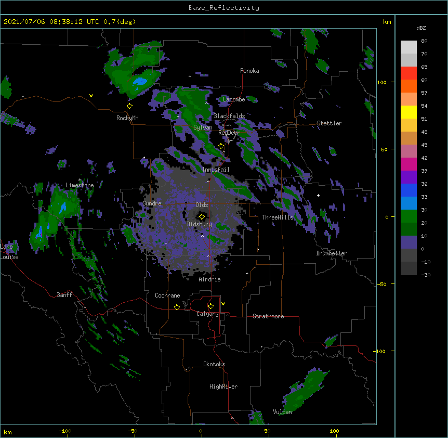This screenshot has height=438, width=448.
Task: Click the Didsbury town label
Action: (200, 224)
